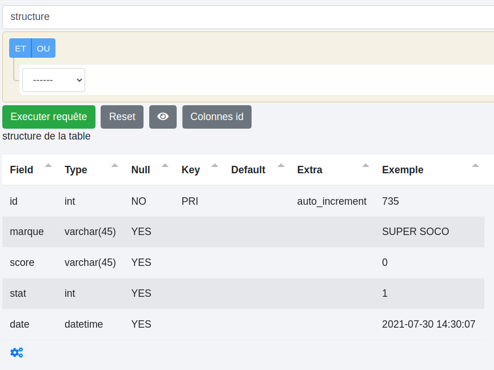Screen dimensions: 494x370
Task: Click the gears settings icon below table
Action: pyautogui.click(x=17, y=353)
